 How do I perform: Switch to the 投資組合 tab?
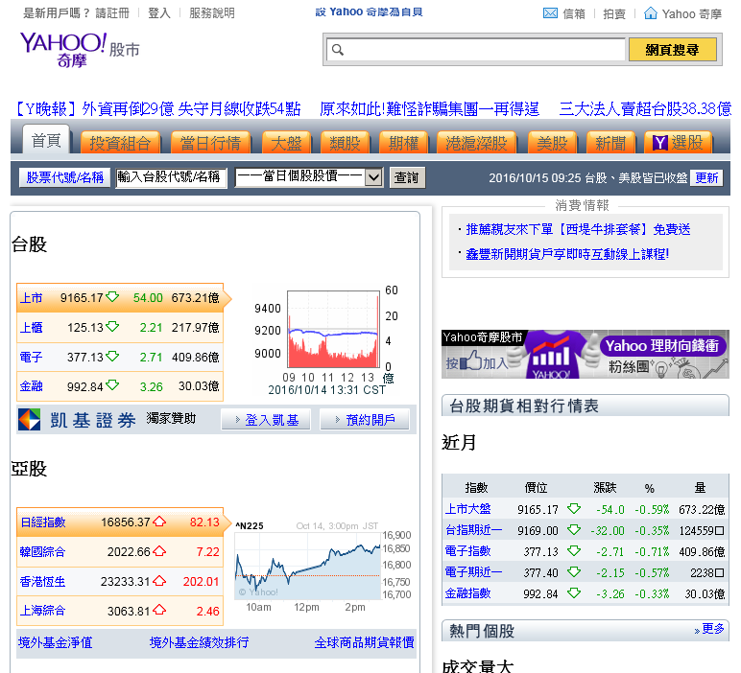(120, 143)
